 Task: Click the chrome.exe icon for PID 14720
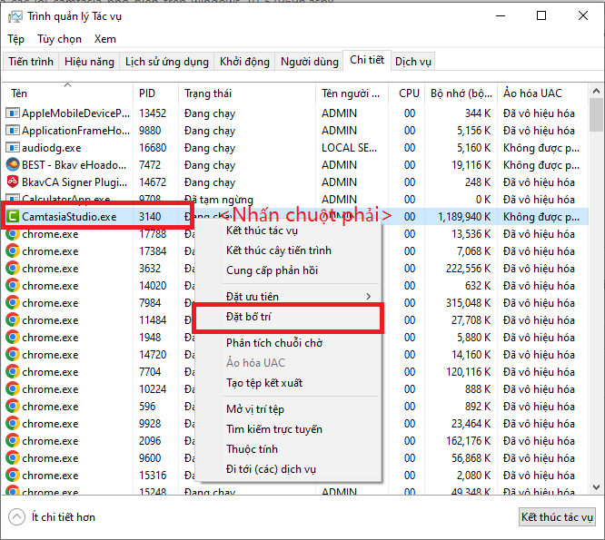point(13,355)
